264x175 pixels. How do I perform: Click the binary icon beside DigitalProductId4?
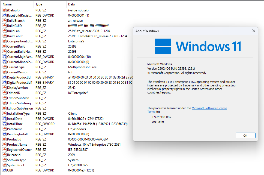tap(4, 82)
